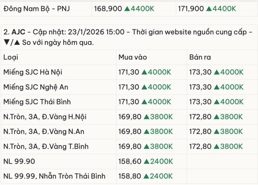
Task: Click the Bán ra column header
Action: (200, 58)
